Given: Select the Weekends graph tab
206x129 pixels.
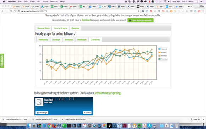Looking at the screenshot, I should [43, 39].
